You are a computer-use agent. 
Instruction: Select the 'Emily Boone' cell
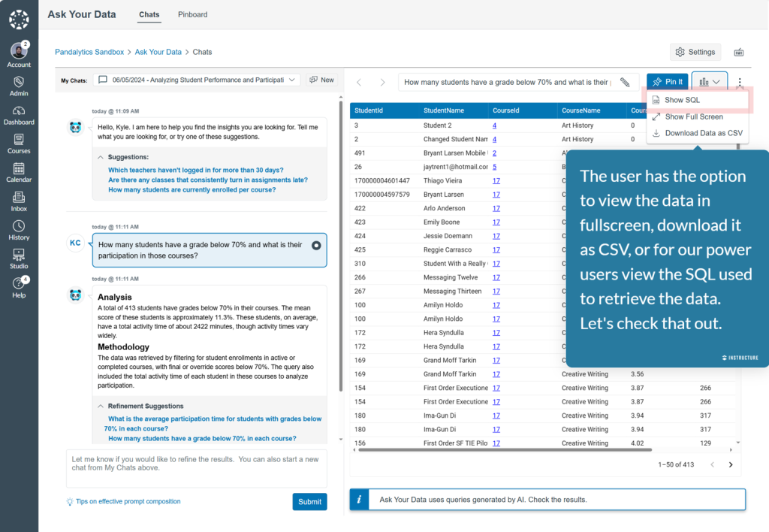[442, 222]
